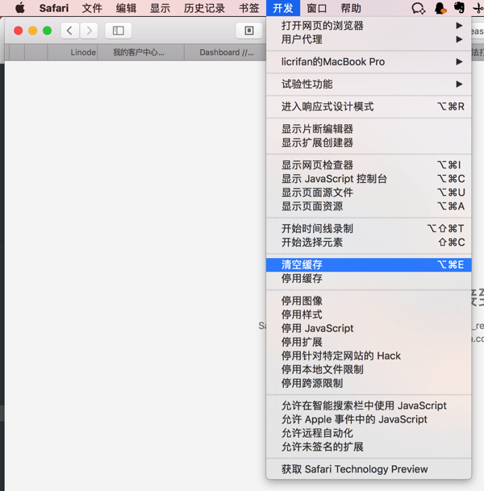
Task: Toggle 停用跨源限制
Action: click(369, 383)
